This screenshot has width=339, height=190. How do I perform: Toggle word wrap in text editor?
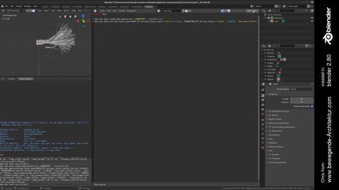click(226, 11)
